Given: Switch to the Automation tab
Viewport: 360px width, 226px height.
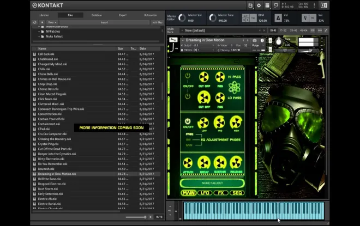Looking at the screenshot, I should pyautogui.click(x=151, y=15).
